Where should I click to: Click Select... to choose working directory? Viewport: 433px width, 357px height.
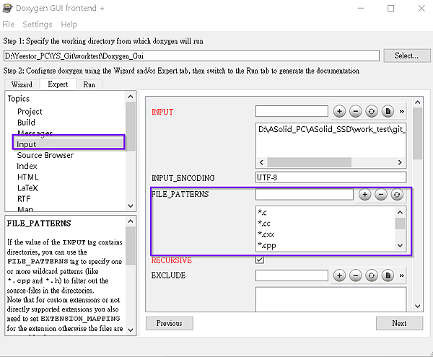[x=406, y=56]
